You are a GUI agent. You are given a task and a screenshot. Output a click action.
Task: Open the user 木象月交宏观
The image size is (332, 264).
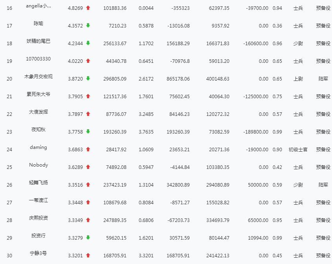(39, 77)
